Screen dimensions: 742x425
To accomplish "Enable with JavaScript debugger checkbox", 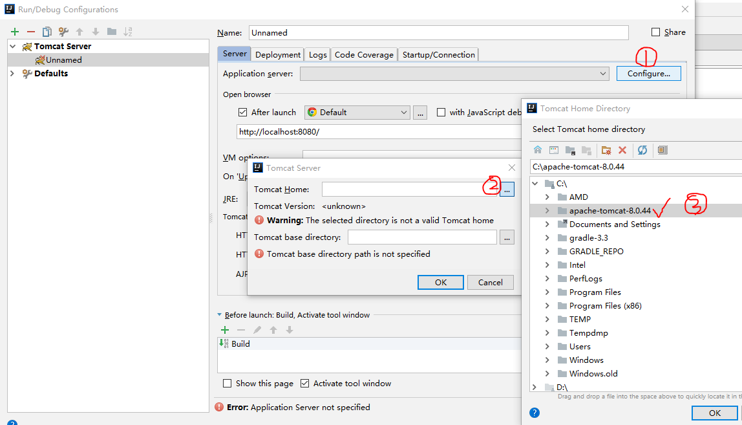I will [441, 113].
